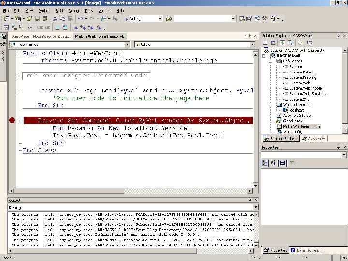Switch to the Start Page tab
The image size is (348, 261).
[x=20, y=36]
